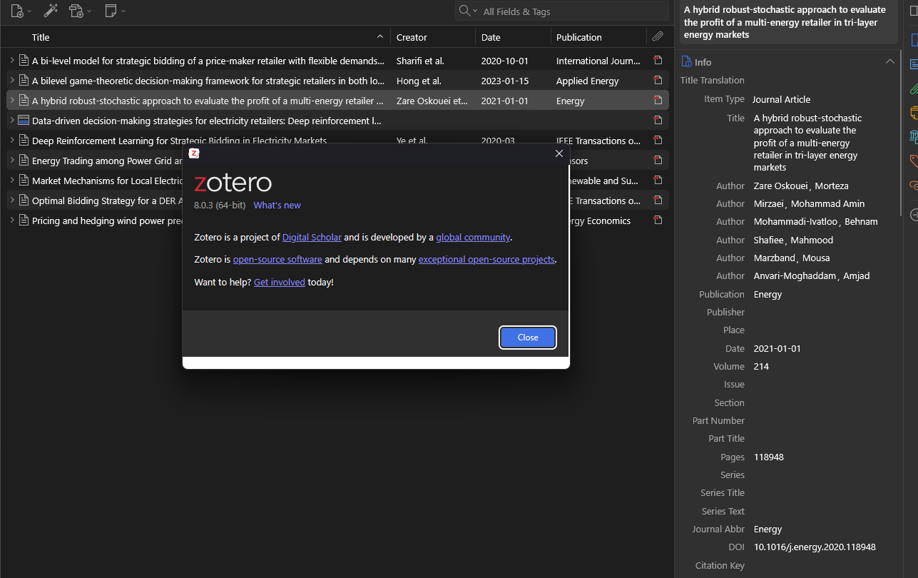Click webpage icon of Data-driven decision-making row
Image resolution: width=918 pixels, height=578 pixels.
coord(24,121)
